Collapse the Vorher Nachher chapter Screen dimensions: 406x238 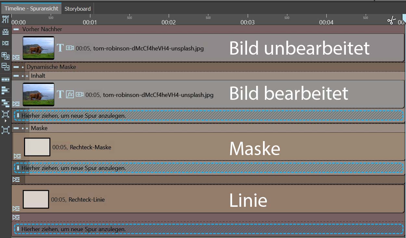coord(16,29)
